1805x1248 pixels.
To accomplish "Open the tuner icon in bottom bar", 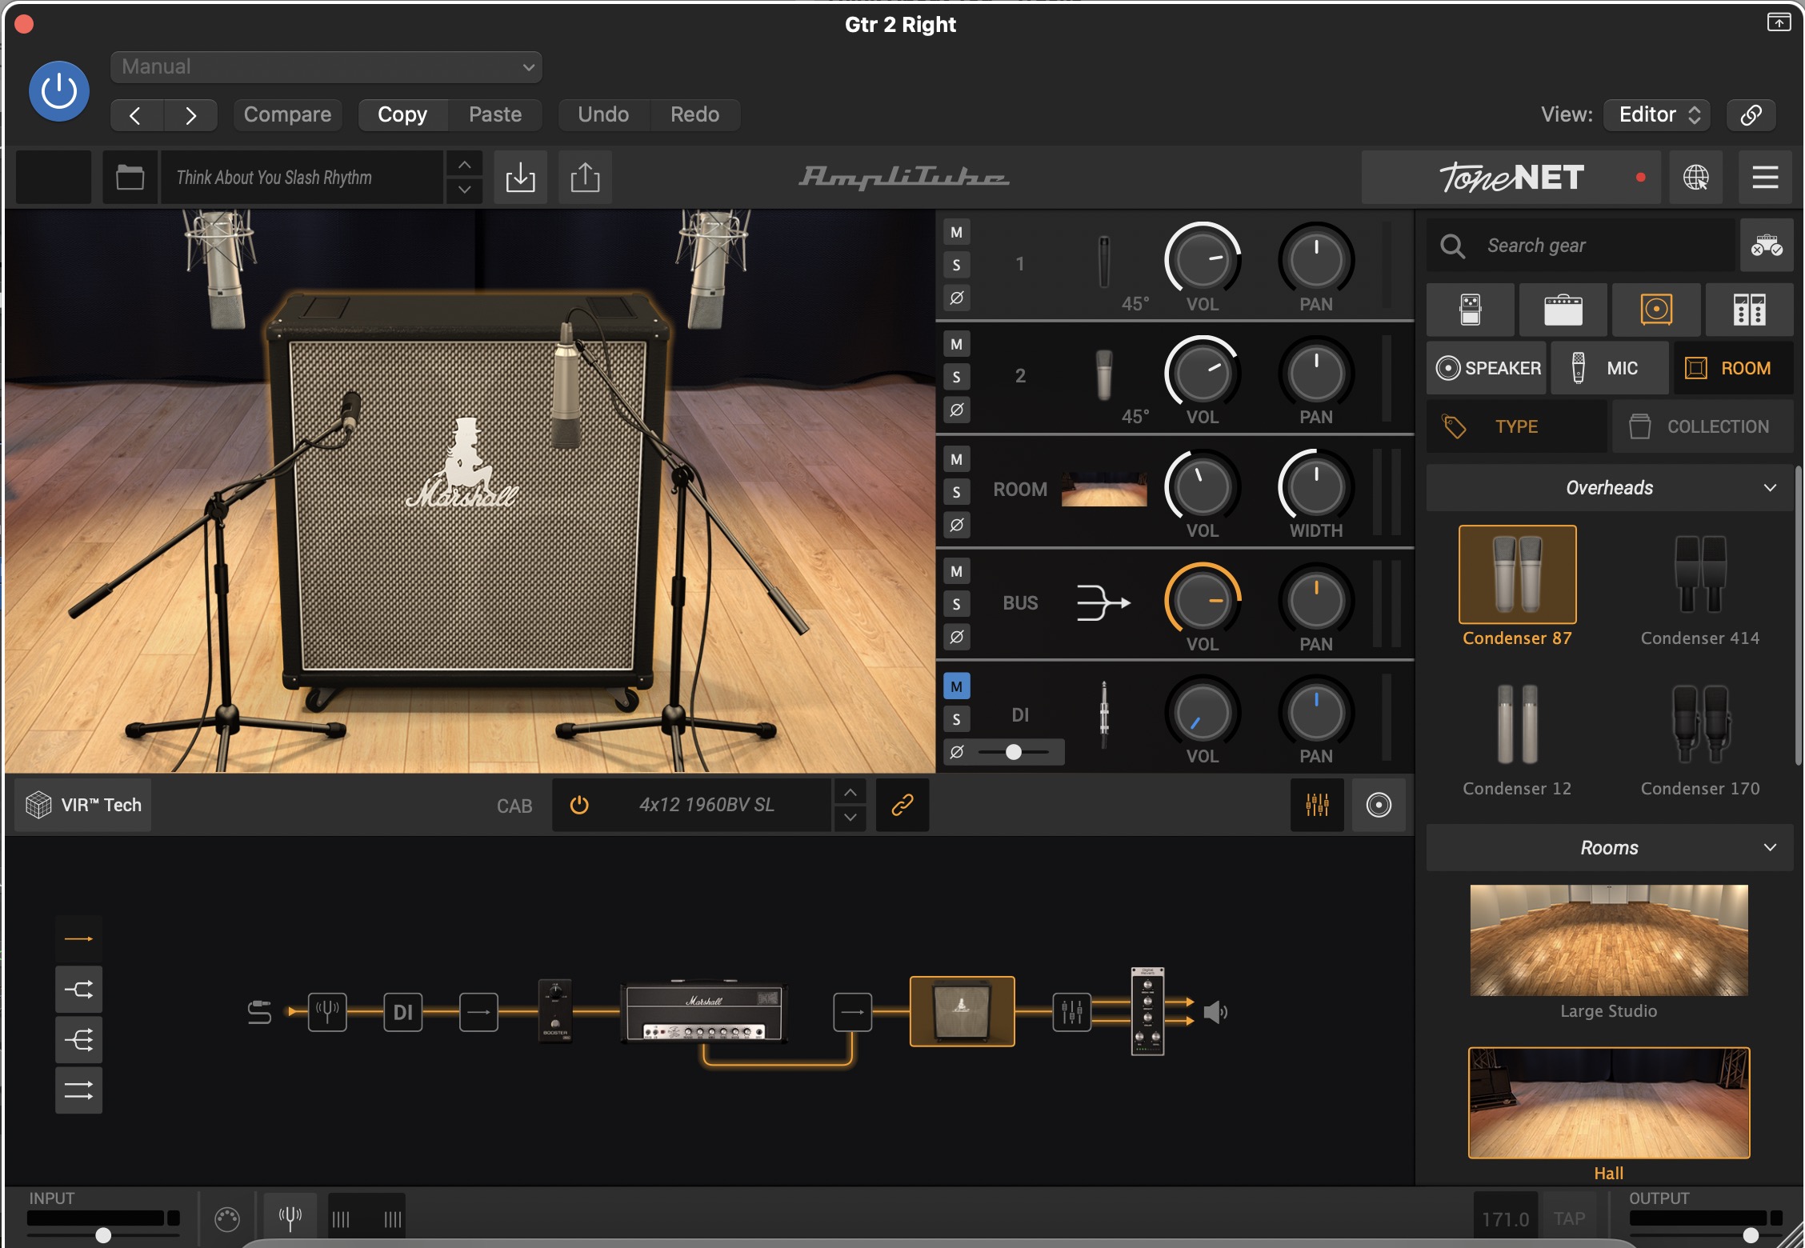I will [290, 1218].
